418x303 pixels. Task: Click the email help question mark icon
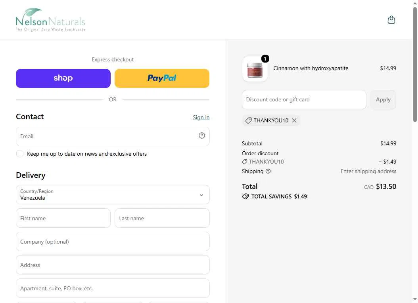(x=202, y=136)
